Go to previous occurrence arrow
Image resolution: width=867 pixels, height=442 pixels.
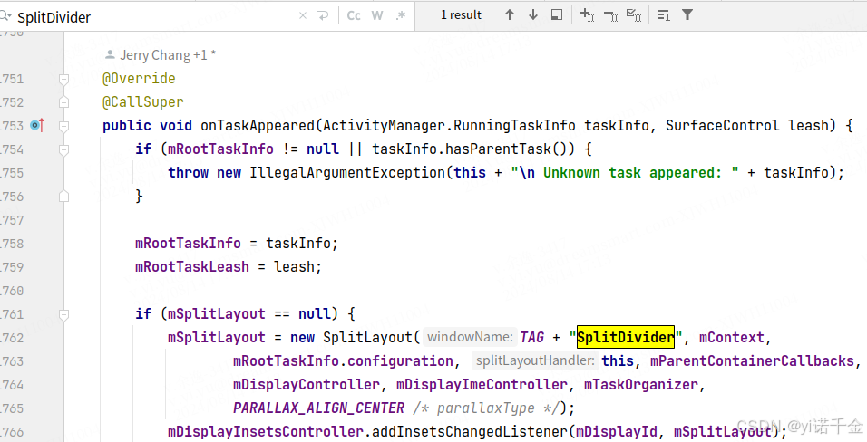tap(510, 14)
